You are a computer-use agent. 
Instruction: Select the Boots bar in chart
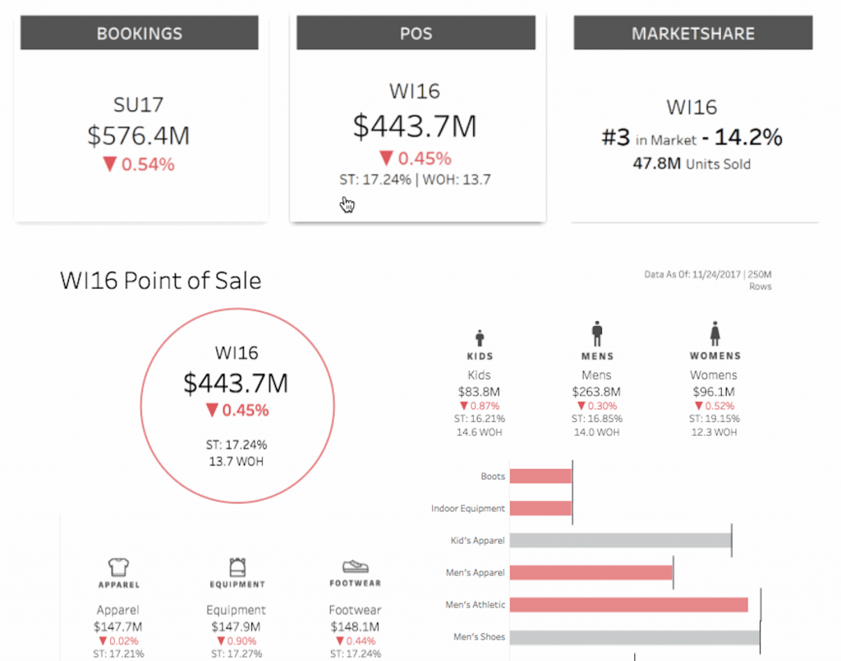tap(540, 476)
